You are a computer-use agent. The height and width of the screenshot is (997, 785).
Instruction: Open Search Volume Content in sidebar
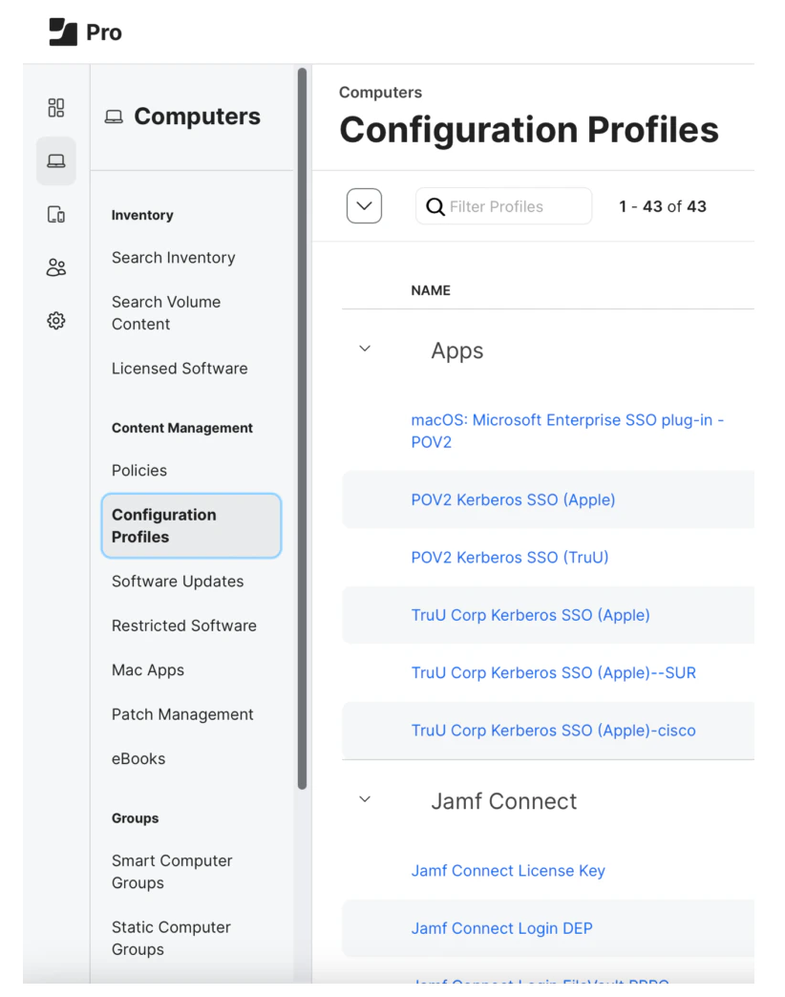(166, 313)
